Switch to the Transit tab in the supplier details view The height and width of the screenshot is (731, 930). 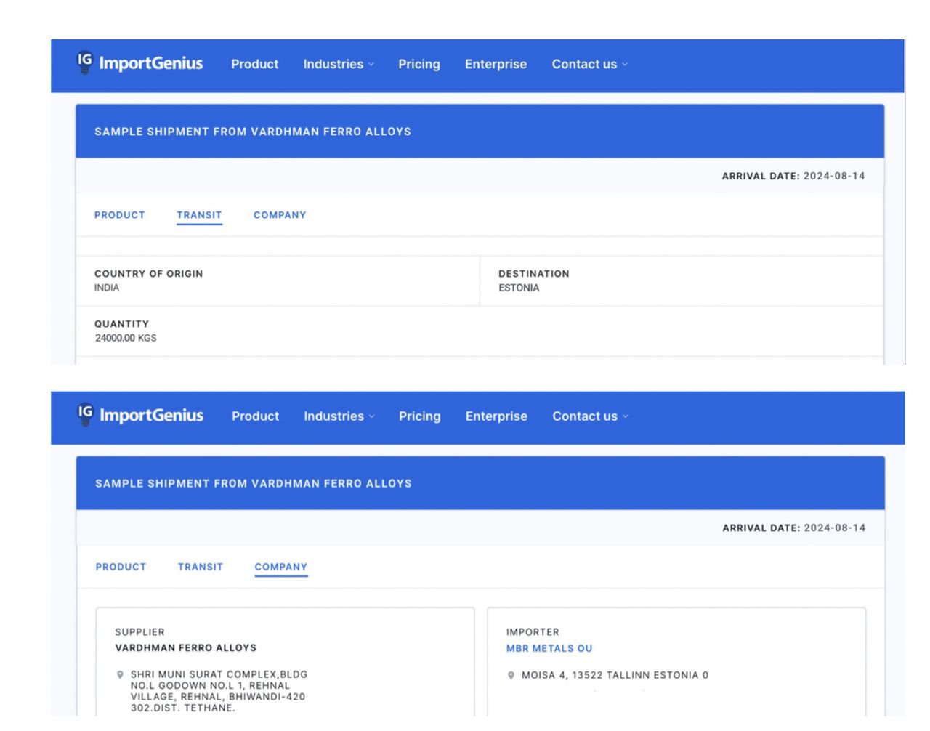pyautogui.click(x=201, y=567)
